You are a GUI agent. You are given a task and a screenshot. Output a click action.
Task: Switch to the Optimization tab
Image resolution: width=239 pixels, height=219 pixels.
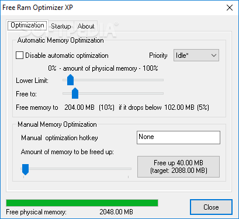coord(27,25)
